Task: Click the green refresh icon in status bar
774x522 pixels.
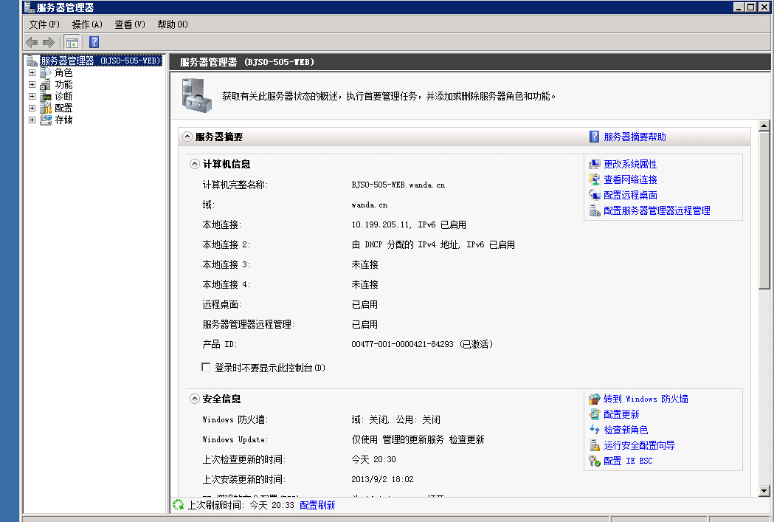Action: 179,505
